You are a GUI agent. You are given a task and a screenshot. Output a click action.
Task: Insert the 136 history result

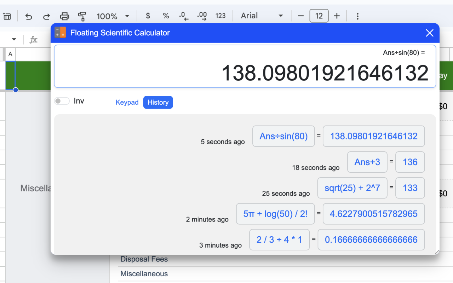tap(410, 162)
